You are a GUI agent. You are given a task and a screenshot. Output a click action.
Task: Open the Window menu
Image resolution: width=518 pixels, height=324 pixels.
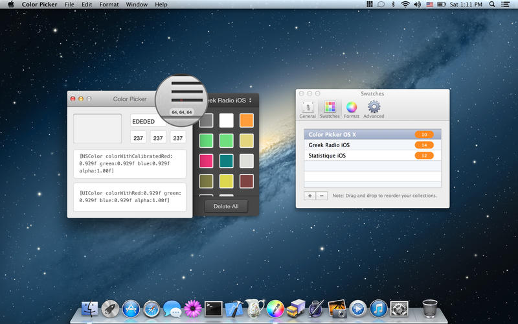point(137,5)
